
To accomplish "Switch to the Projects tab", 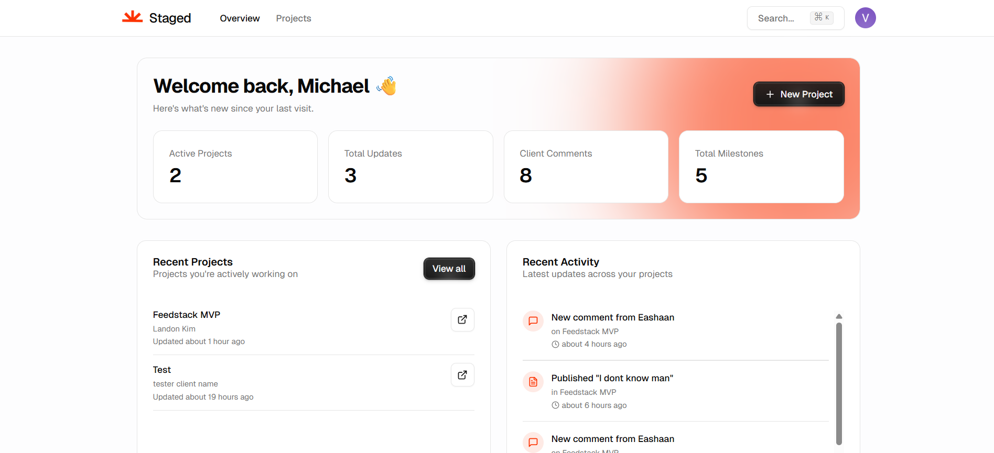I will coord(294,18).
